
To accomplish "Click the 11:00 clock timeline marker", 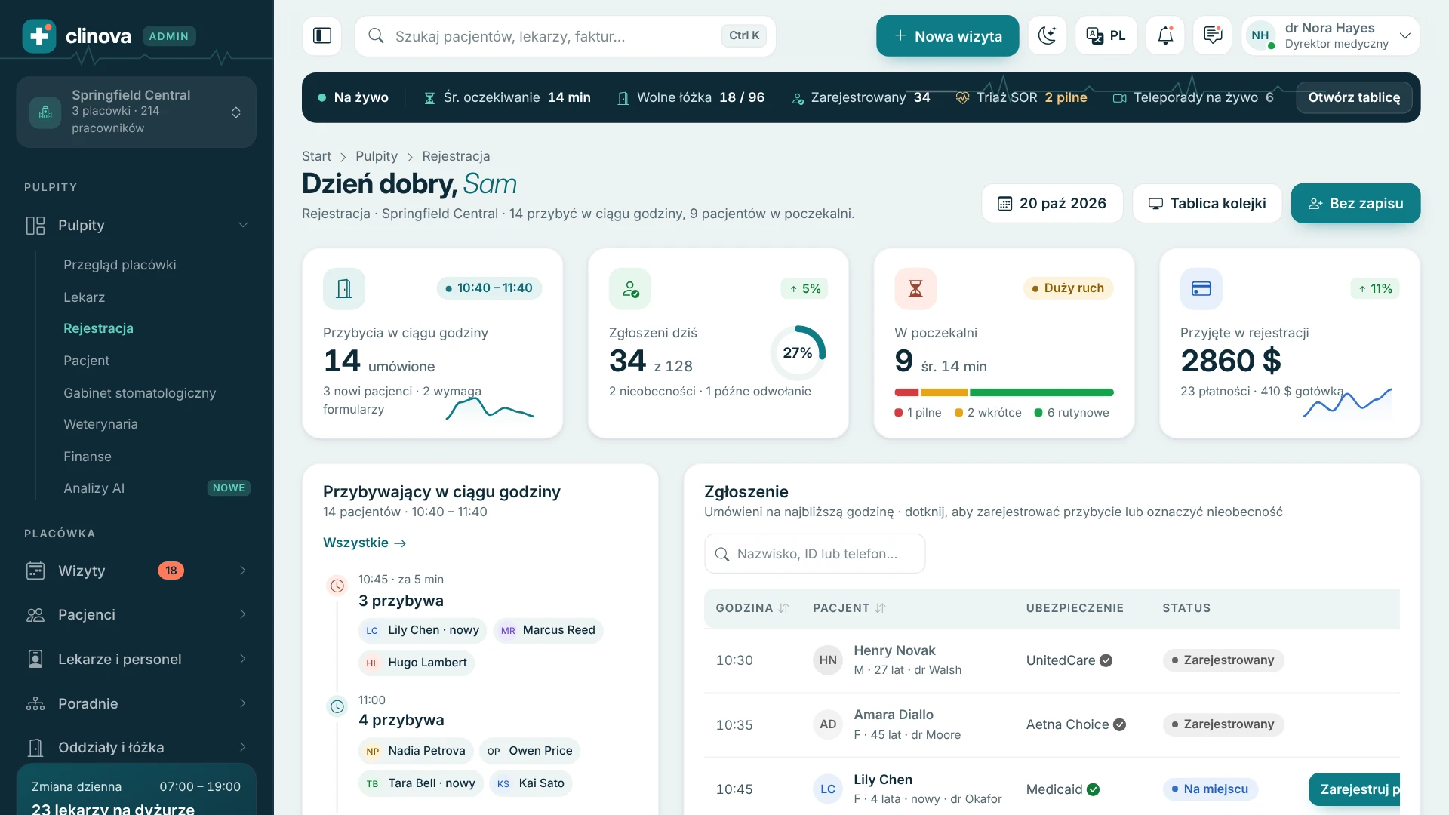I will click(337, 706).
